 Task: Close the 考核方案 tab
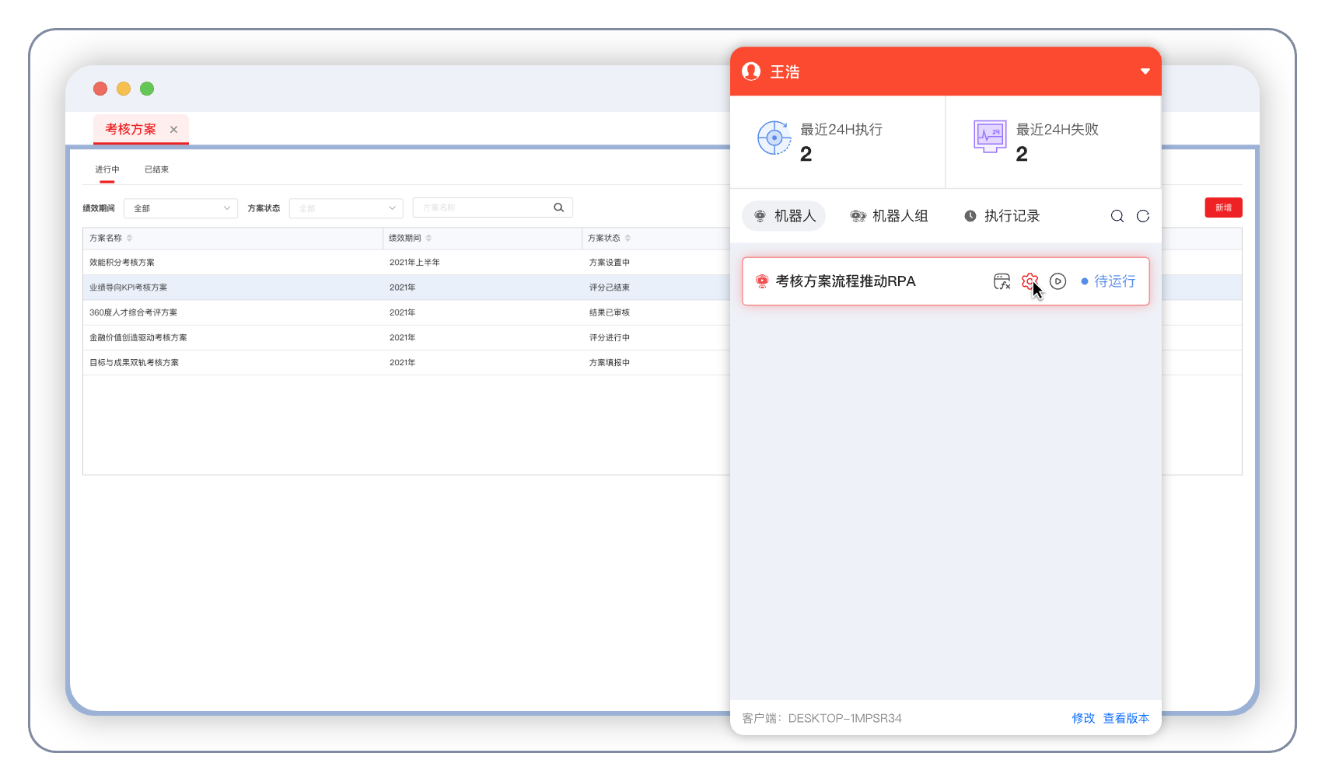(x=173, y=130)
